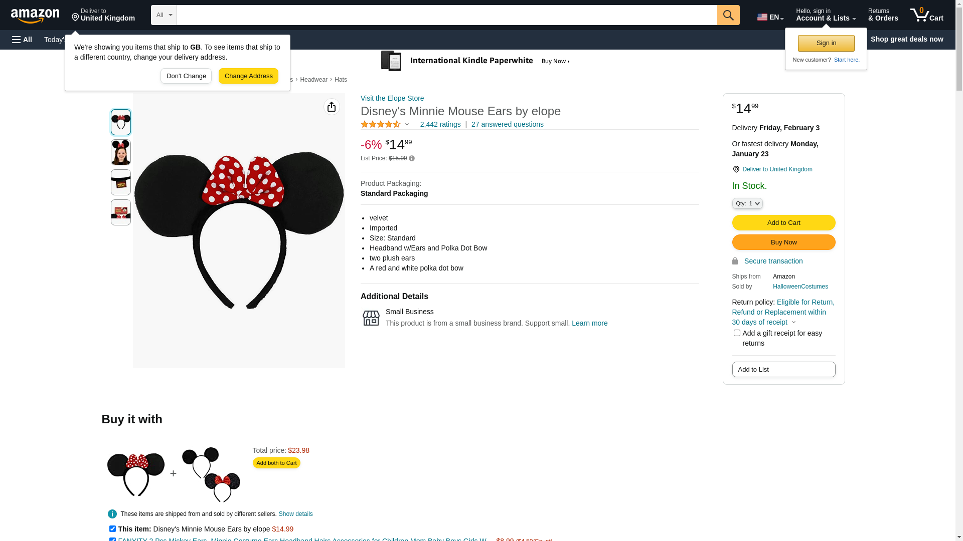Viewport: 963px width, 541px height.
Task: Open the EN language selector dropdown
Action: point(770,17)
